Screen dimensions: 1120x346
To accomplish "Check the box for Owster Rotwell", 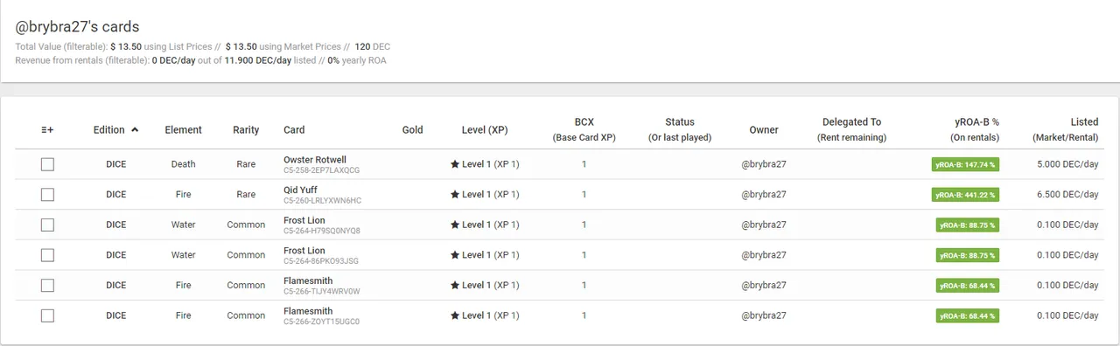I will tap(47, 164).
